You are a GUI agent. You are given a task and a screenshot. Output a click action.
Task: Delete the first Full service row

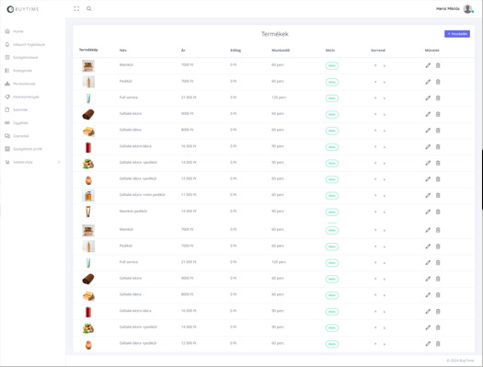point(438,97)
